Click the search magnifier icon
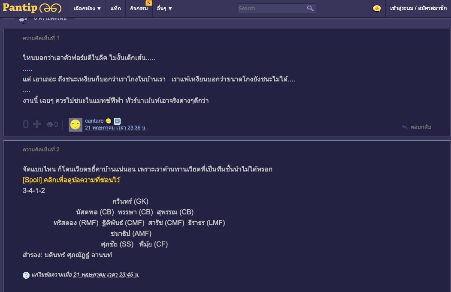Image resolution: width=451 pixels, height=292 pixels. coord(310,8)
